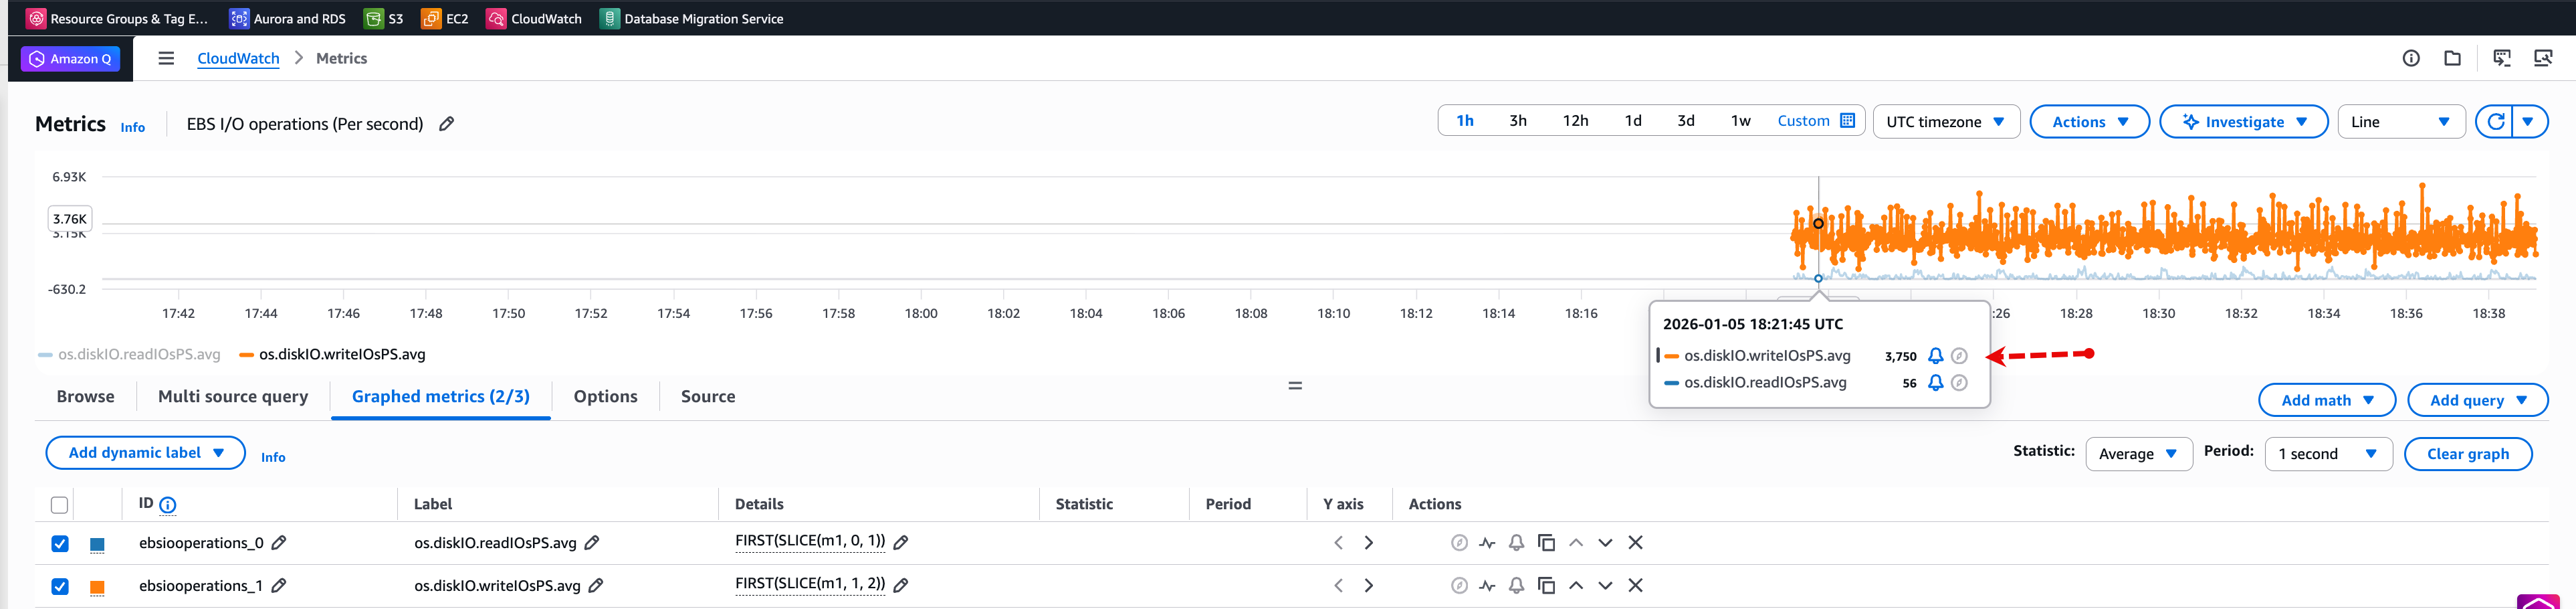Screen dimensions: 2576x609
Task: Open CloudWatch shortcut in the favorites bar
Action: (534, 18)
